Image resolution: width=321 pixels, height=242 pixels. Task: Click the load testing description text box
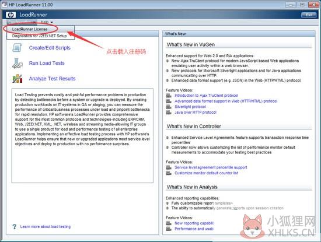coord(82,136)
